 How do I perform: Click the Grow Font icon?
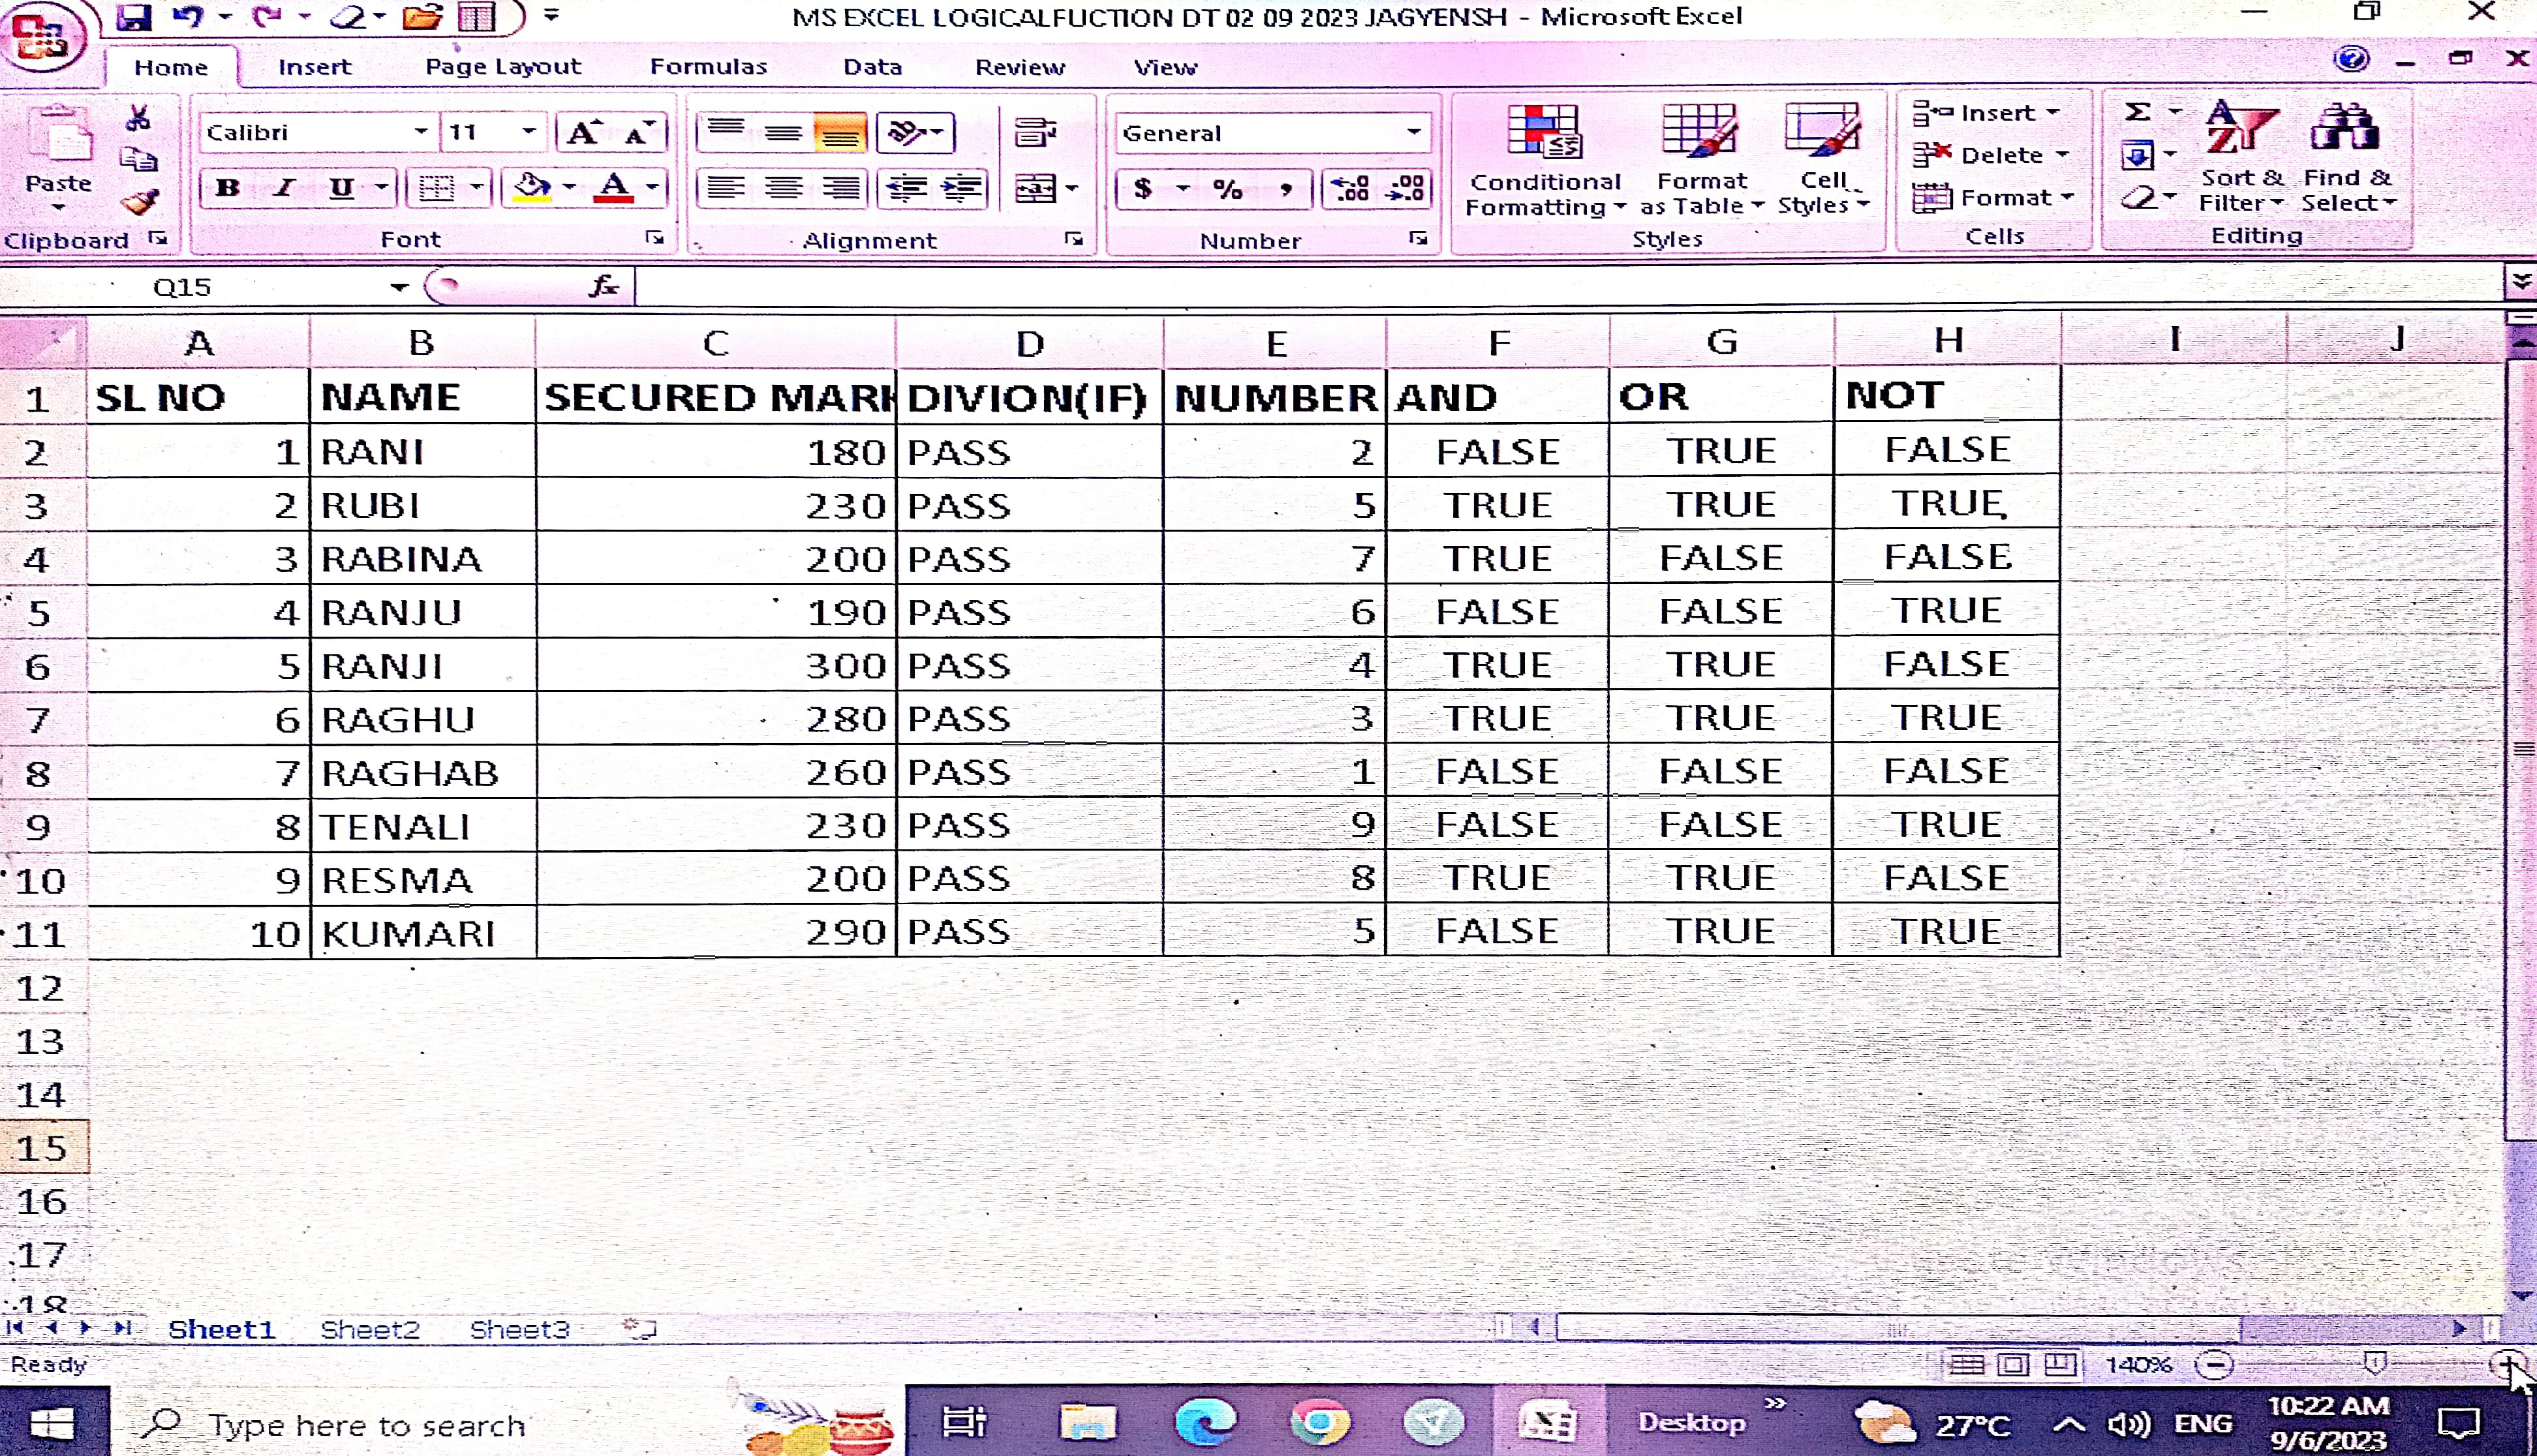point(584,132)
